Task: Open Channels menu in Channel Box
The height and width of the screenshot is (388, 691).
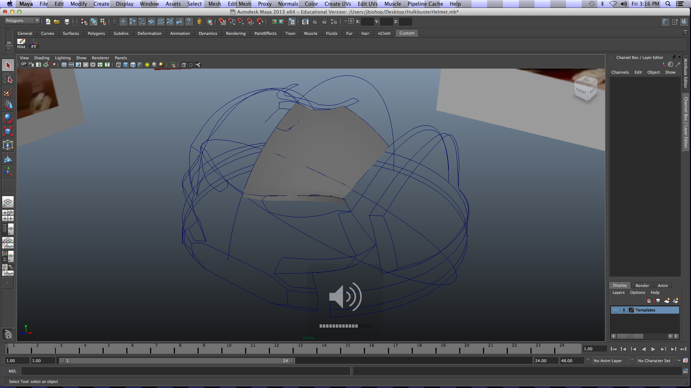Action: 620,72
